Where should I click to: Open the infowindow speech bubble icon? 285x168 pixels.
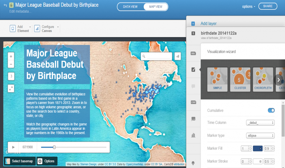click(x=193, y=86)
